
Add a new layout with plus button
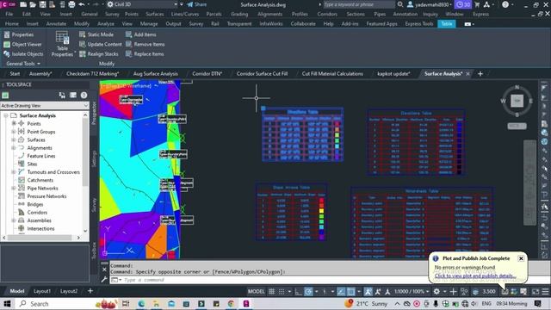click(90, 291)
